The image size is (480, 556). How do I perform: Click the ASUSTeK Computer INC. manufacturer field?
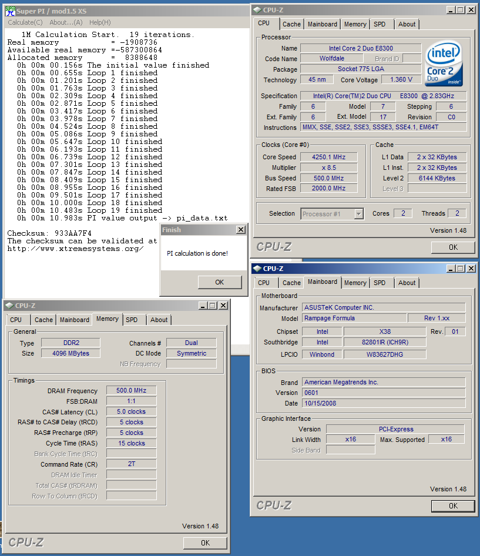point(384,307)
